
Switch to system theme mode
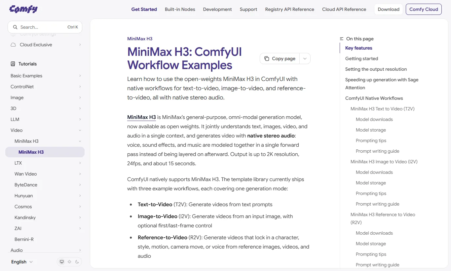[61, 262]
